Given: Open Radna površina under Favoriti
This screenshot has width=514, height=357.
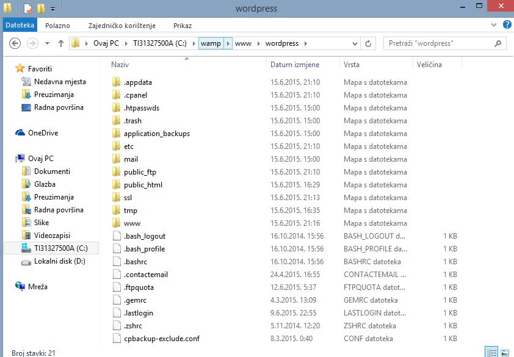Looking at the screenshot, I should pyautogui.click(x=59, y=107).
